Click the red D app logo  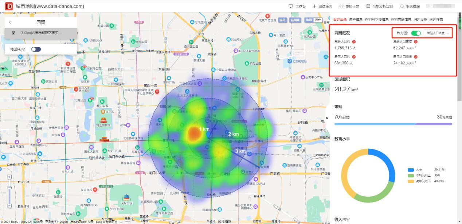[9, 6]
